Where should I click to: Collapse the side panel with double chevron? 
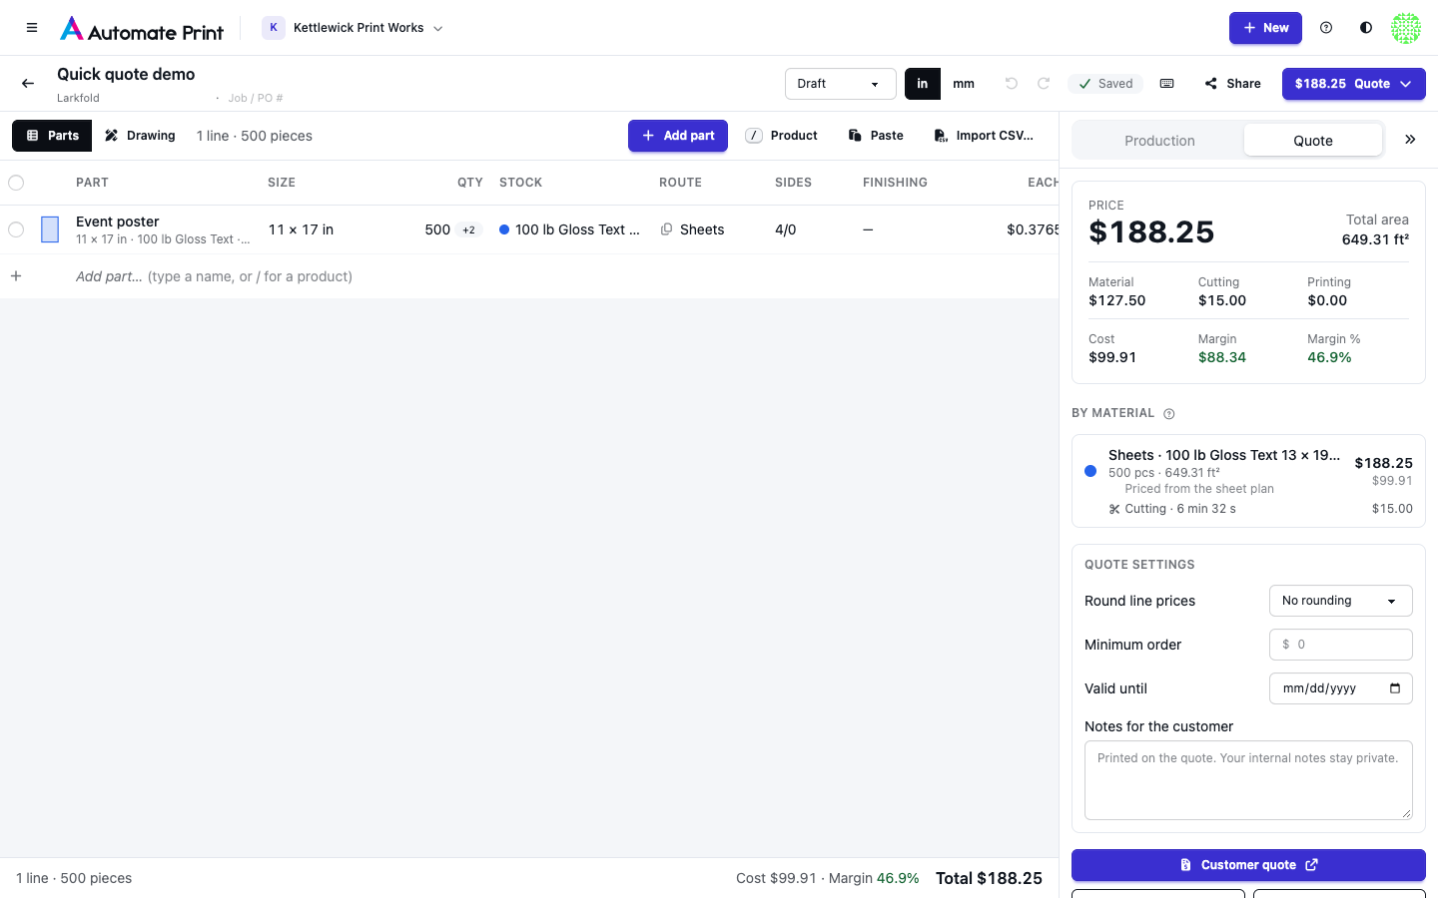point(1410,140)
